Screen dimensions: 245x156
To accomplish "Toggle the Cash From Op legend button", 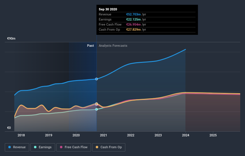I will tap(109, 147).
